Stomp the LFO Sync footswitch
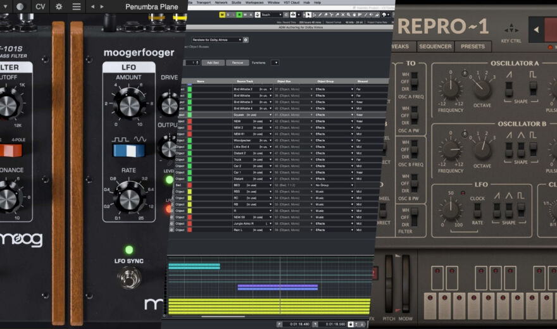 click(x=129, y=278)
